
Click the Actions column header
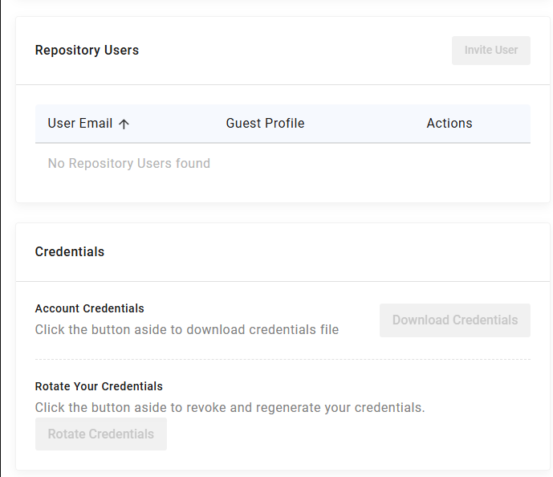(x=449, y=124)
